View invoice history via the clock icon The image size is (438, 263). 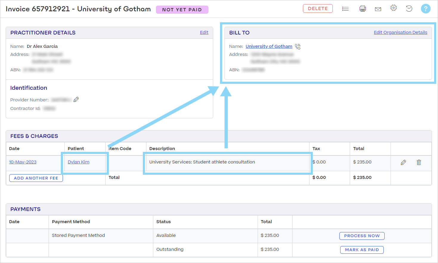pyautogui.click(x=409, y=9)
